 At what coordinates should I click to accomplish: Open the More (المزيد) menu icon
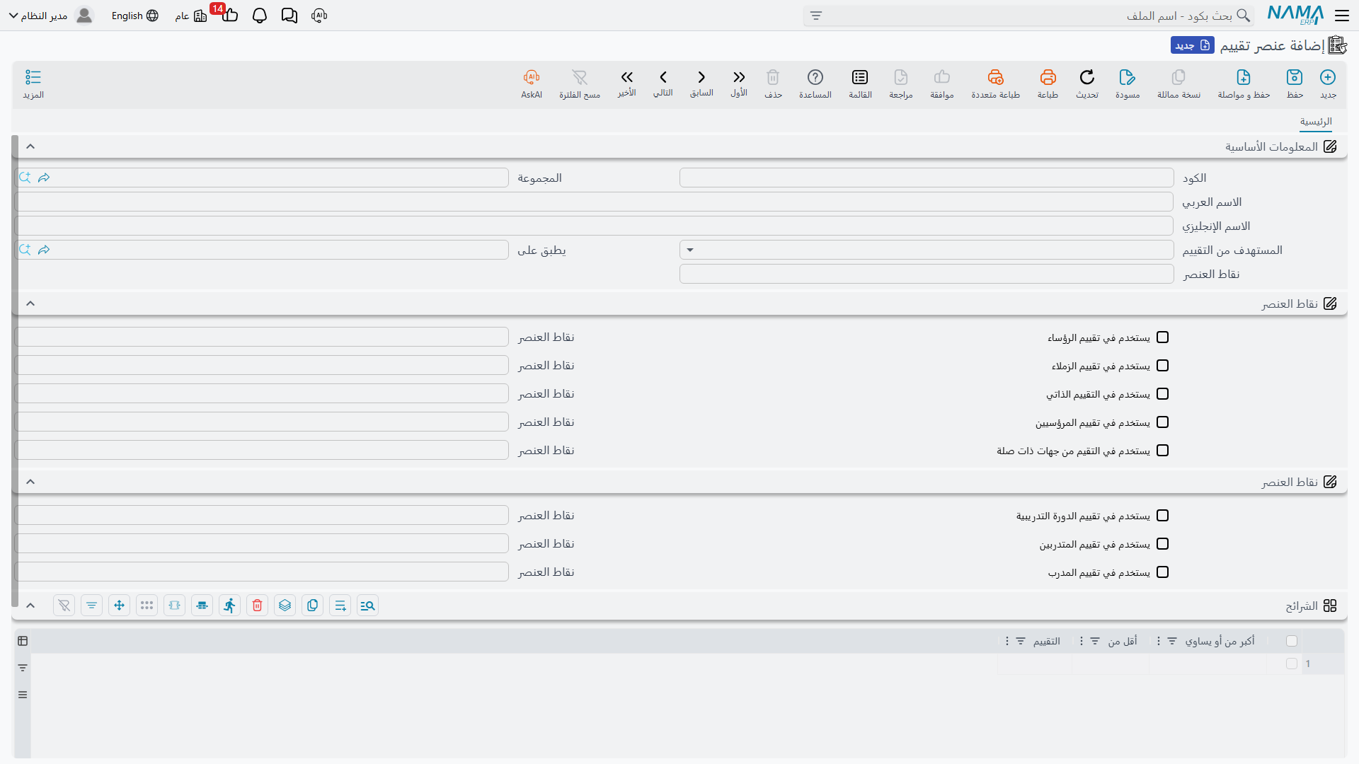[x=33, y=77]
